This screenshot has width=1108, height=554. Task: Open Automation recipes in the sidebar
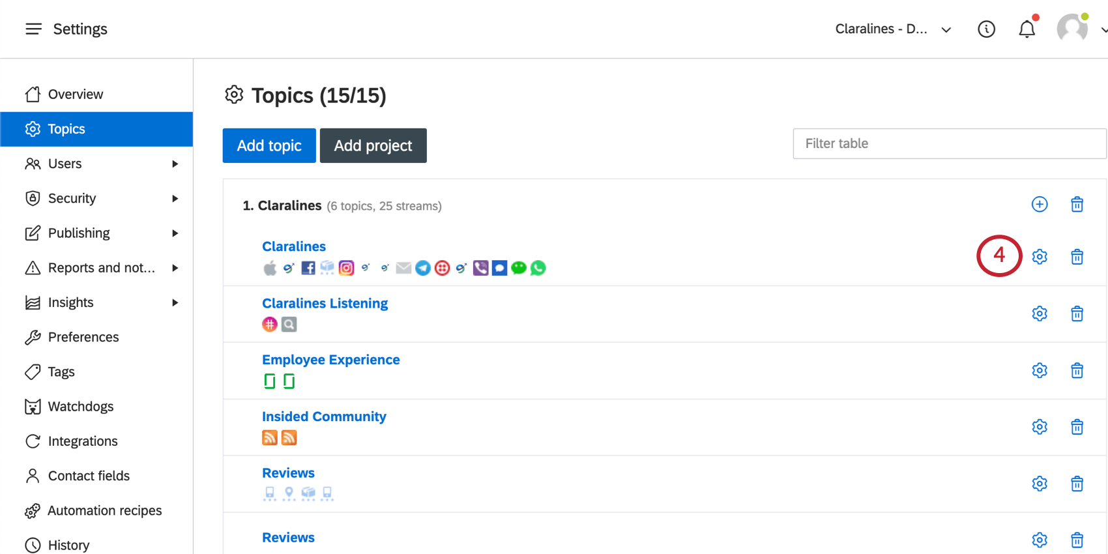pyautogui.click(x=96, y=510)
